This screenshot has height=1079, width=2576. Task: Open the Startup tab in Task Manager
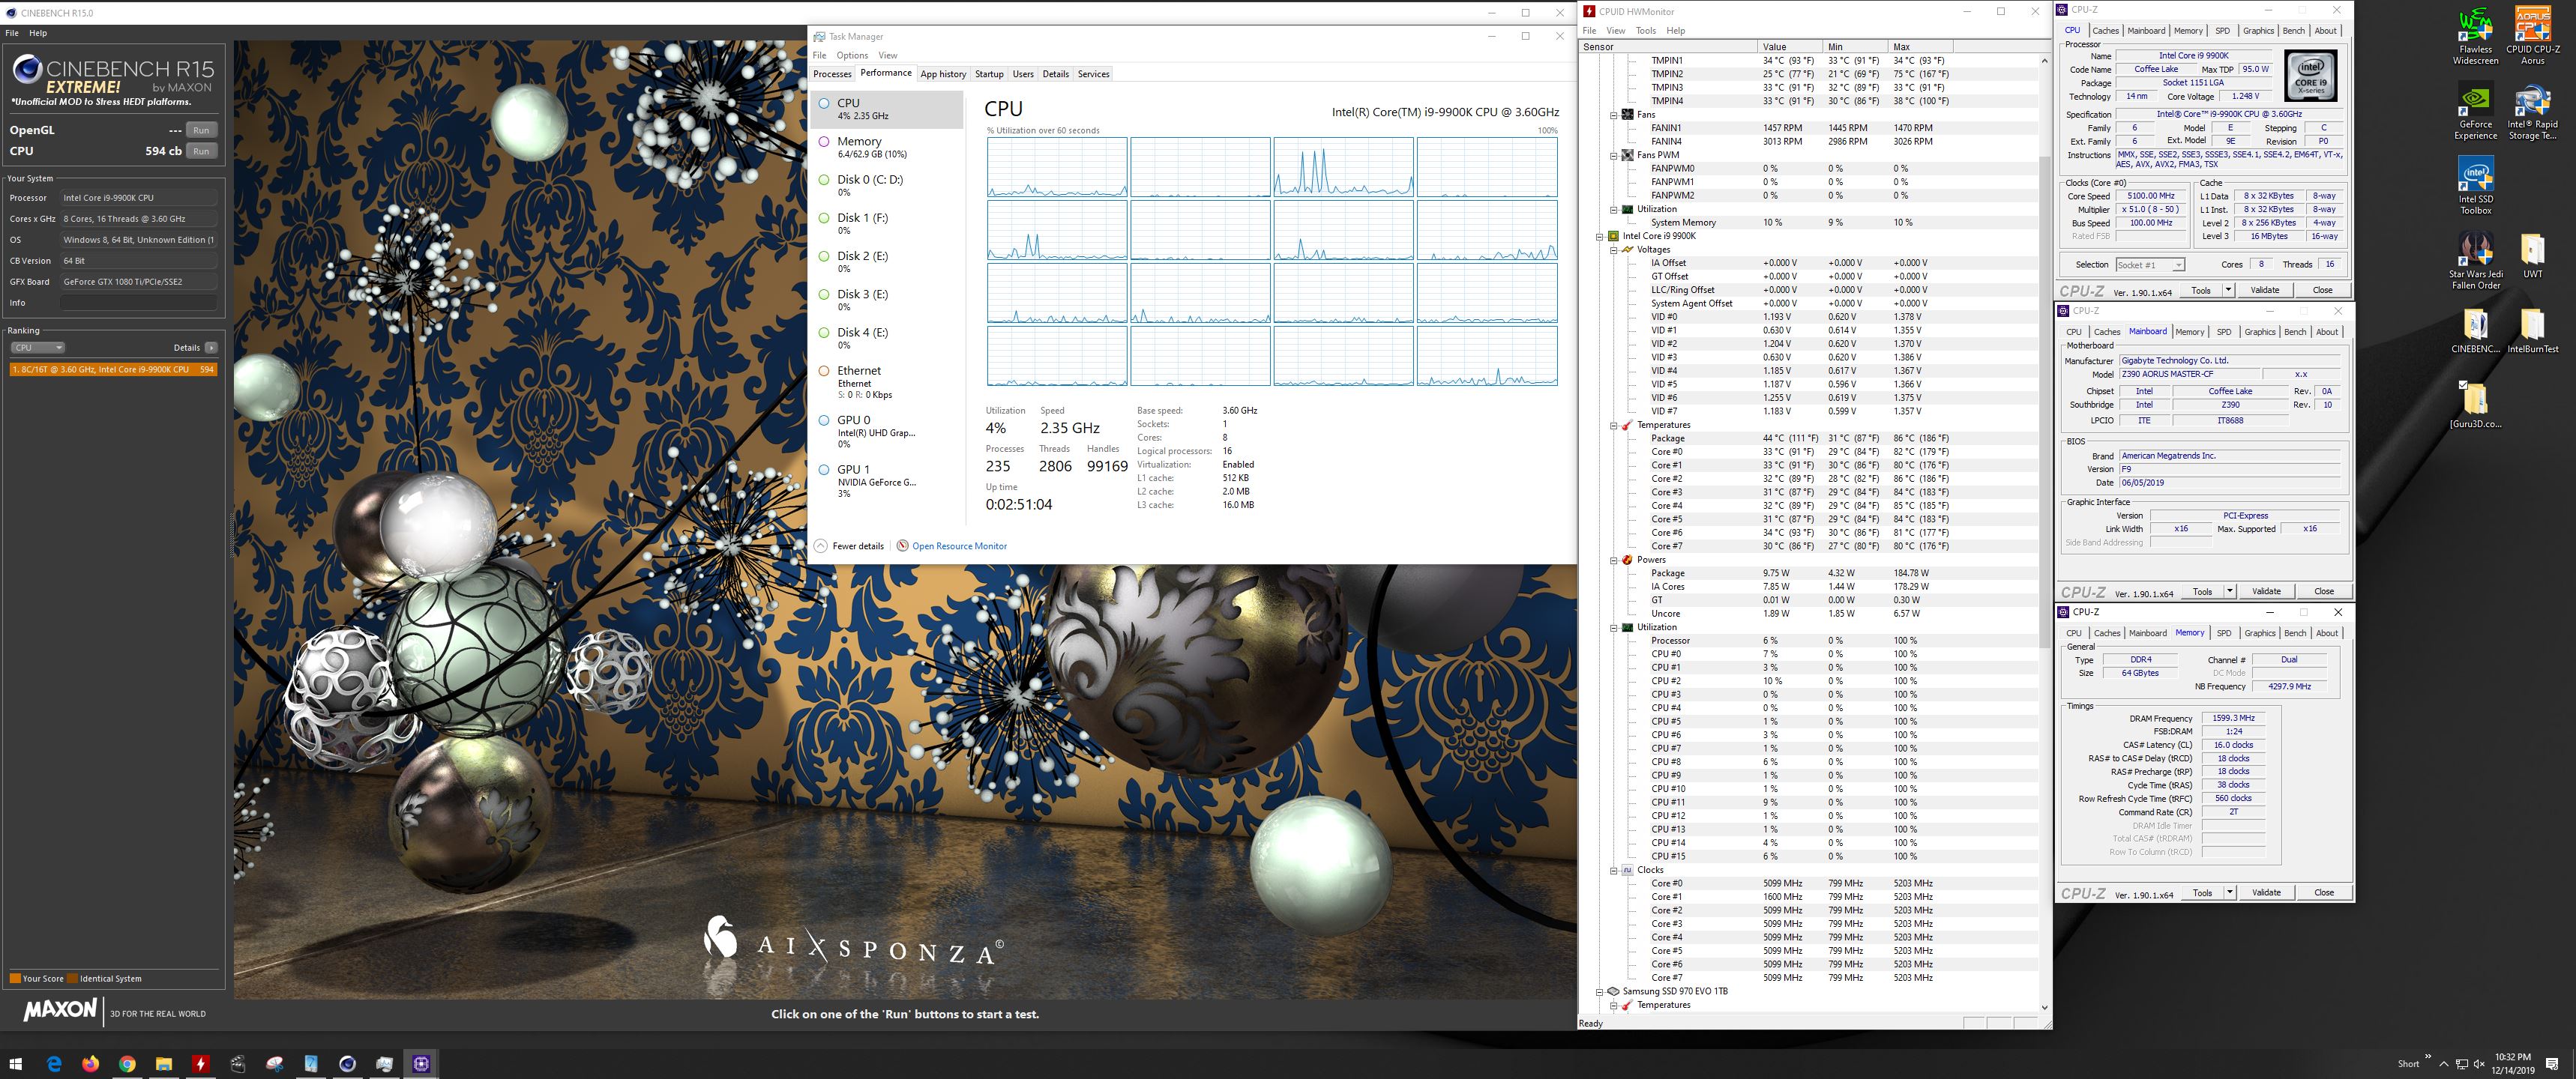pyautogui.click(x=989, y=74)
